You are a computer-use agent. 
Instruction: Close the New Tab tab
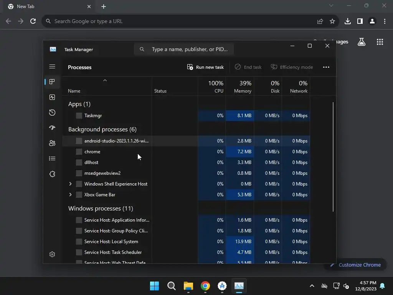coord(89,7)
